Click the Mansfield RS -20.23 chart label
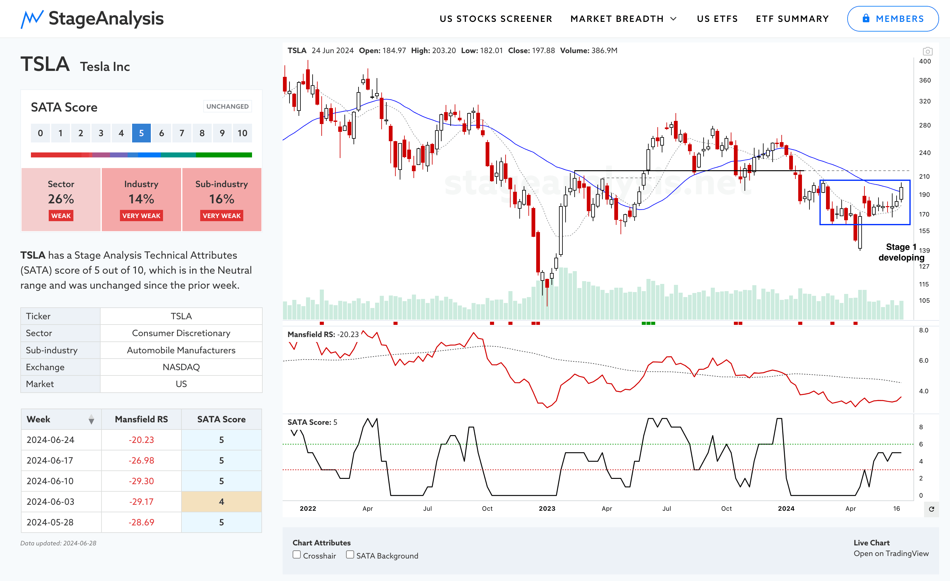 (x=323, y=334)
